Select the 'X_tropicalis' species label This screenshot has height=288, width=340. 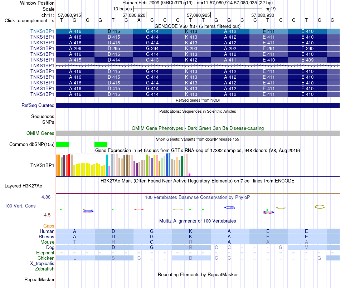42,264
